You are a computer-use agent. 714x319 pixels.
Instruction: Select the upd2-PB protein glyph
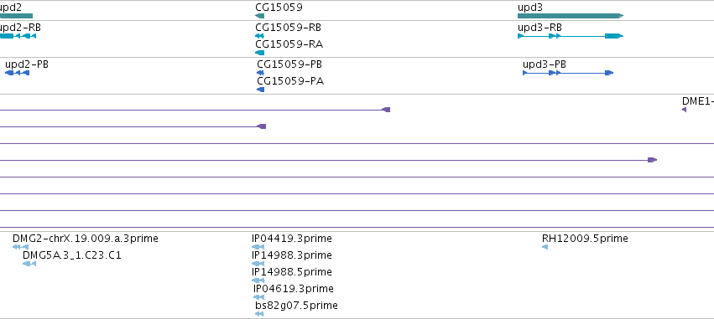tap(18, 73)
